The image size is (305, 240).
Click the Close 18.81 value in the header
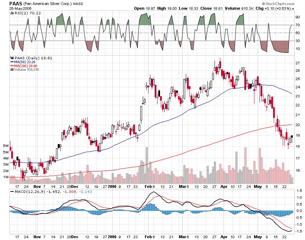(x=211, y=8)
